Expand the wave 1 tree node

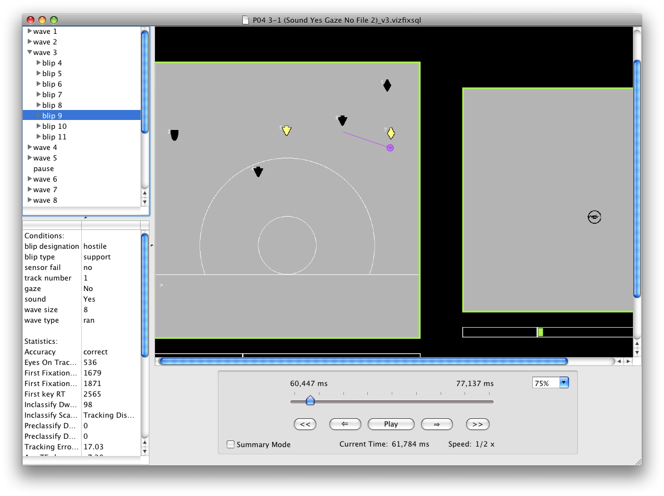click(29, 31)
